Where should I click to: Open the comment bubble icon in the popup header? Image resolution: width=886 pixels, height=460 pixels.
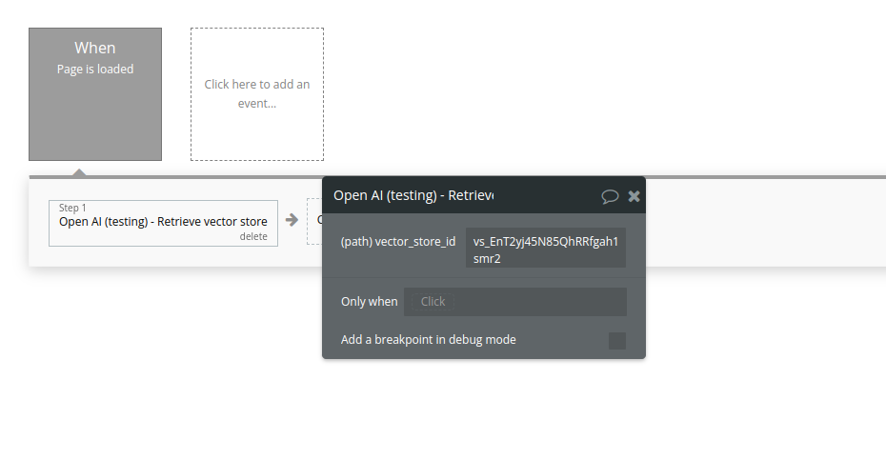coord(610,196)
